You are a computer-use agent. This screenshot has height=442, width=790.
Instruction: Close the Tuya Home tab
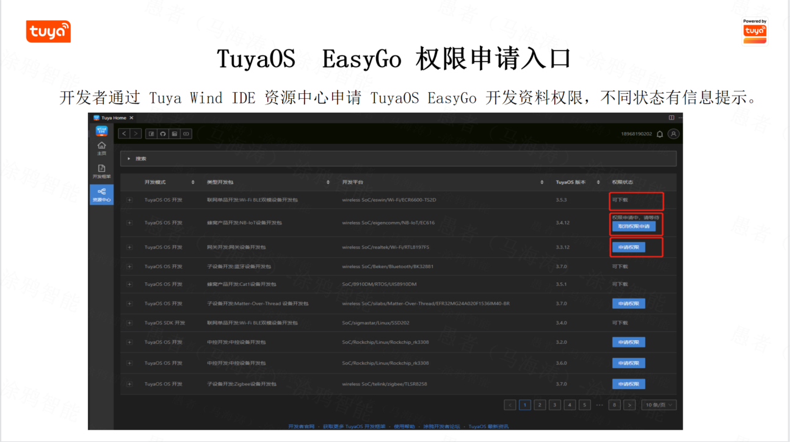pyautogui.click(x=131, y=118)
